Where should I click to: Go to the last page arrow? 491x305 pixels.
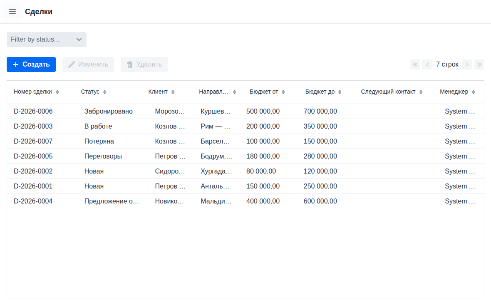pyautogui.click(x=479, y=64)
